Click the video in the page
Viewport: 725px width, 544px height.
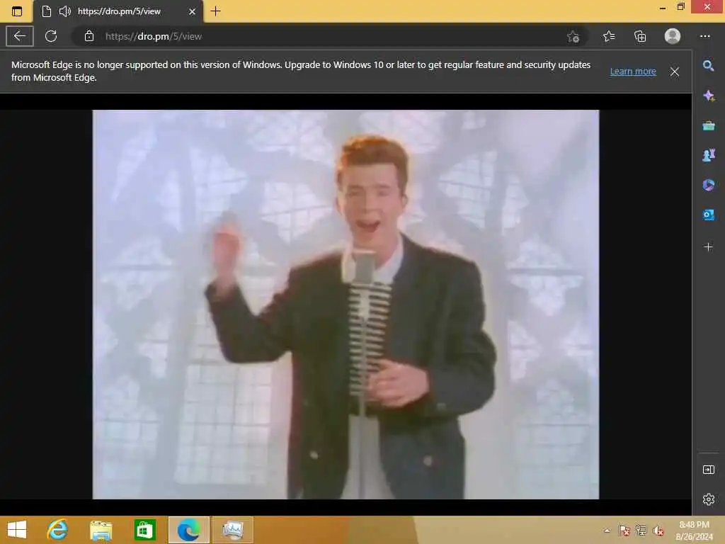click(x=346, y=305)
